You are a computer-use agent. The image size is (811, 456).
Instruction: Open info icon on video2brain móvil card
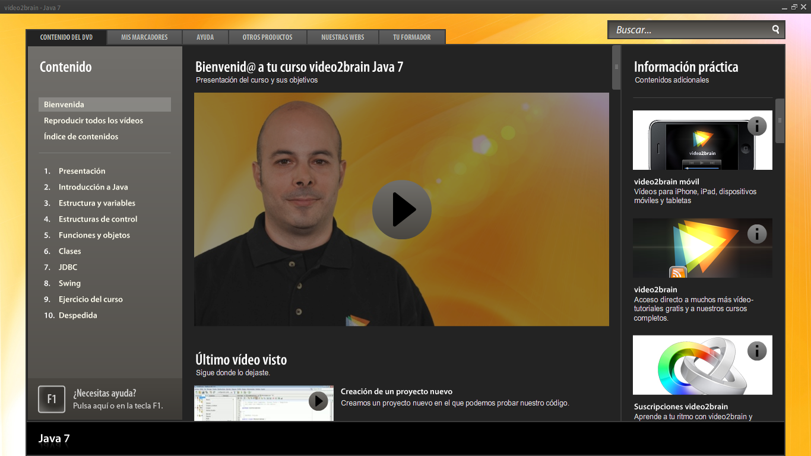(x=757, y=126)
